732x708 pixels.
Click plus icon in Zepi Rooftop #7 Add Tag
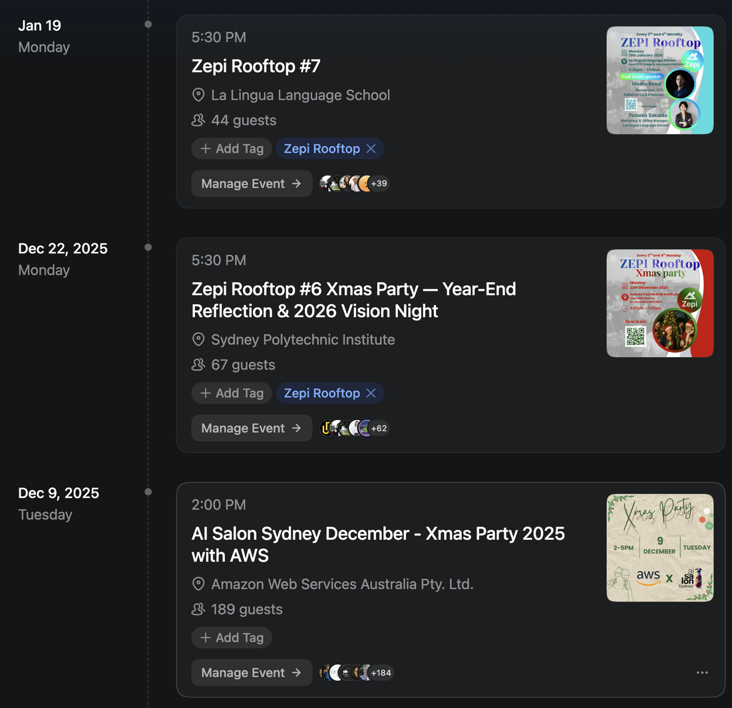(x=206, y=149)
